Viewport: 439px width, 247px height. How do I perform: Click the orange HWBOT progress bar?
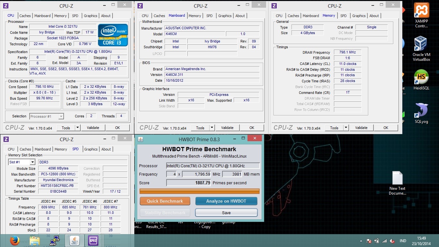click(x=199, y=191)
